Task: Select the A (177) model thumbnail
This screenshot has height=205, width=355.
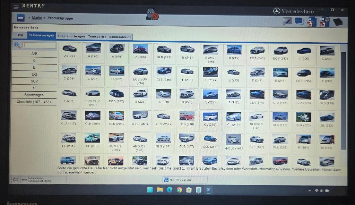Action: pos(69,51)
